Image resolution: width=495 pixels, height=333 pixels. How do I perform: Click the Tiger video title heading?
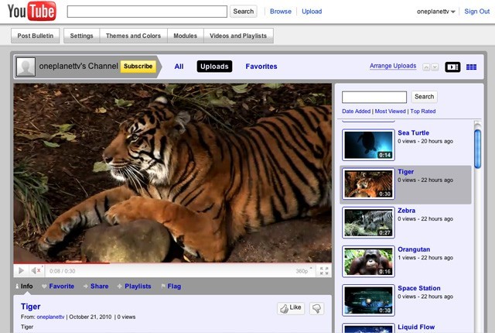(31, 307)
